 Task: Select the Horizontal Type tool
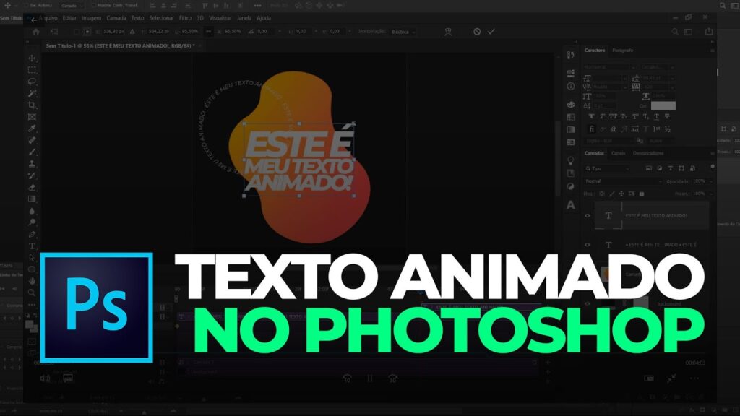tap(32, 246)
